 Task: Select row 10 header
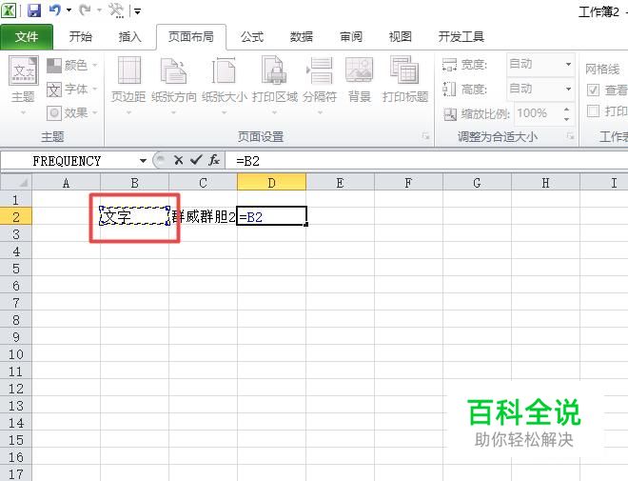pos(16,354)
